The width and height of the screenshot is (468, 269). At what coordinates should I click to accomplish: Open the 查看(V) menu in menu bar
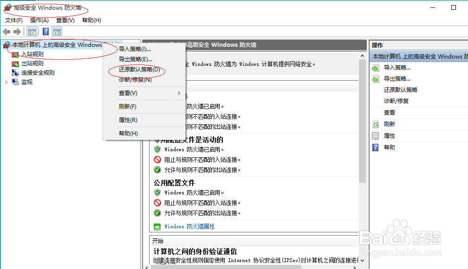pyautogui.click(x=65, y=20)
